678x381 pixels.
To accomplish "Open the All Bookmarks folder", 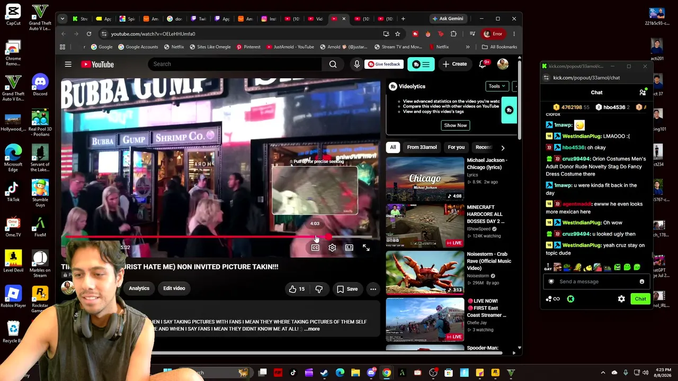I will tap(499, 47).
